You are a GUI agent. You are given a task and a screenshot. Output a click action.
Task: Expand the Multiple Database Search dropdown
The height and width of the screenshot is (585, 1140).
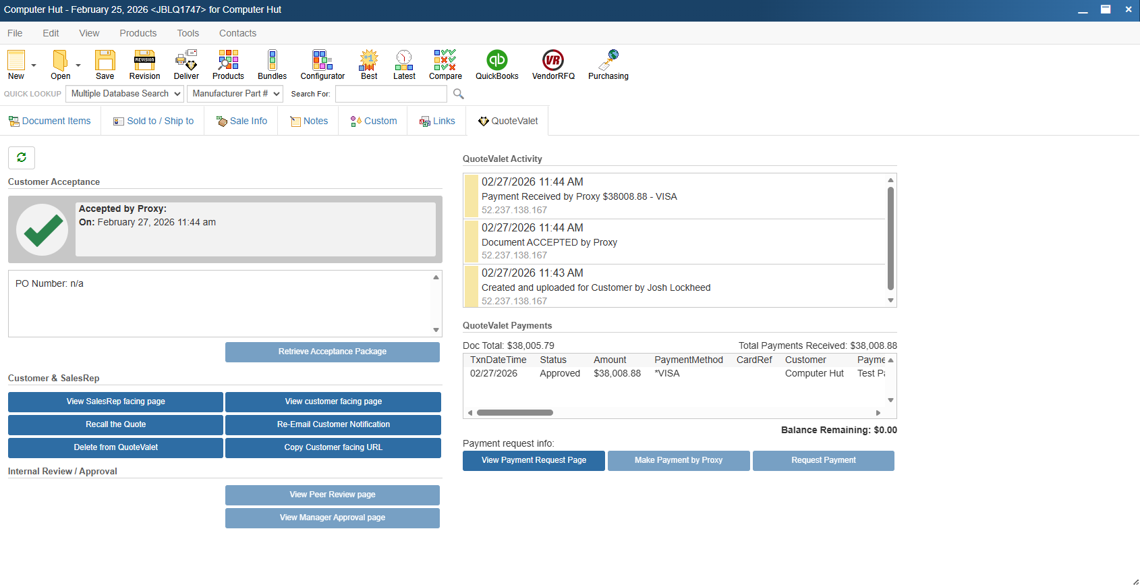pyautogui.click(x=126, y=94)
